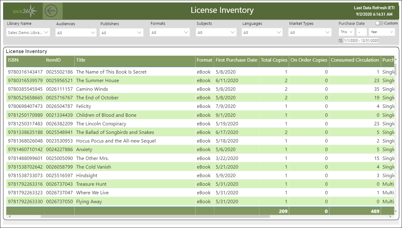
Task: Click the date range field showing 1/1/2020
Action: pyautogui.click(x=361, y=40)
